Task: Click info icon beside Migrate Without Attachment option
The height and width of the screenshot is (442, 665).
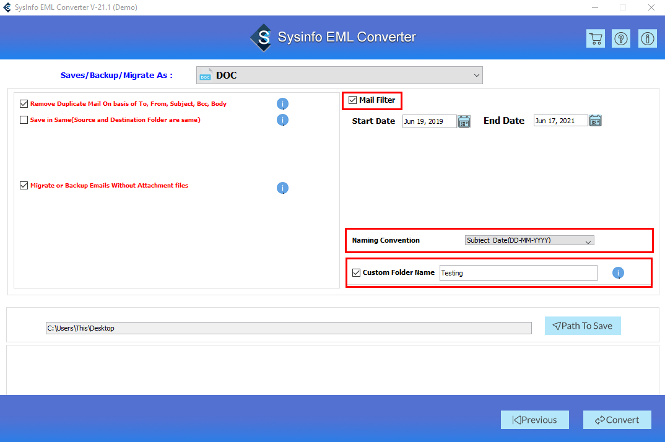Action: [282, 188]
